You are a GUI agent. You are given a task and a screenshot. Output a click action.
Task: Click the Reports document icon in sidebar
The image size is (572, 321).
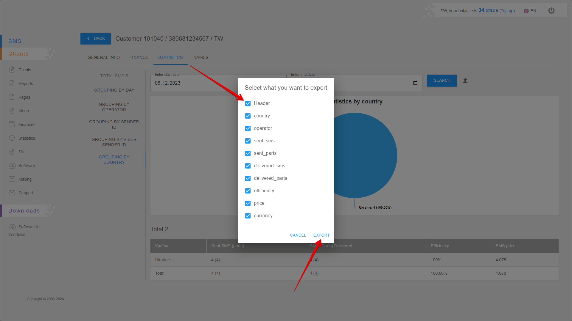12,83
